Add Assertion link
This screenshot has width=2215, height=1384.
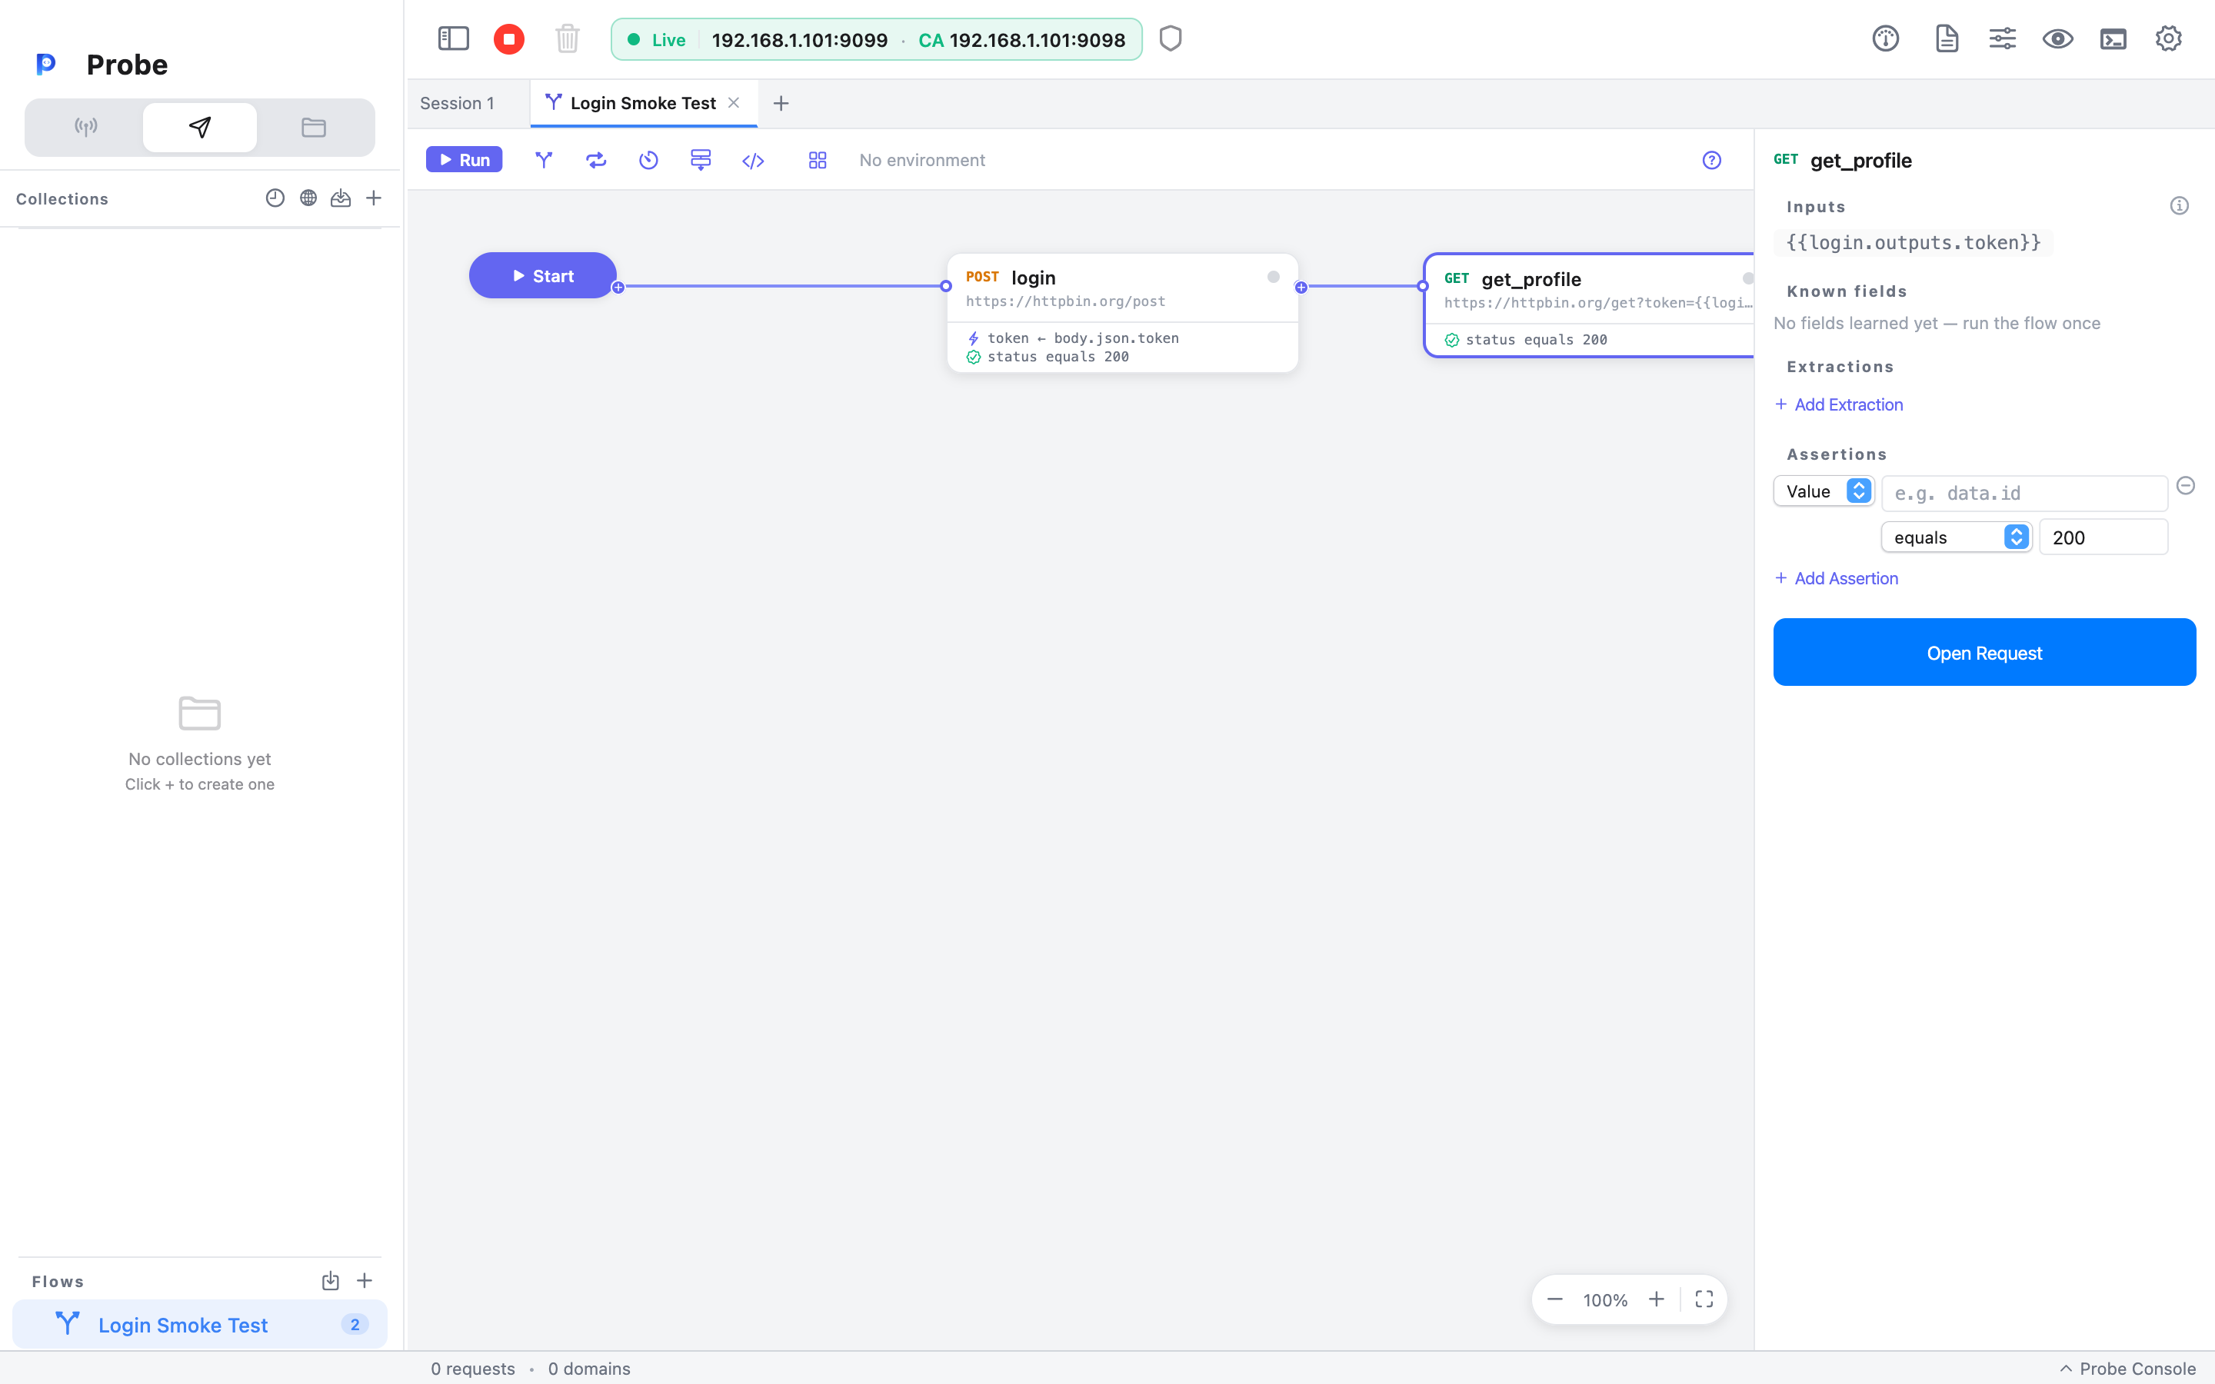point(1836,578)
